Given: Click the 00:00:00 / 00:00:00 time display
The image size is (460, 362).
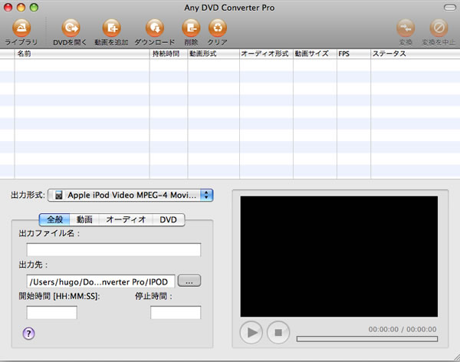Looking at the screenshot, I should [402, 330].
